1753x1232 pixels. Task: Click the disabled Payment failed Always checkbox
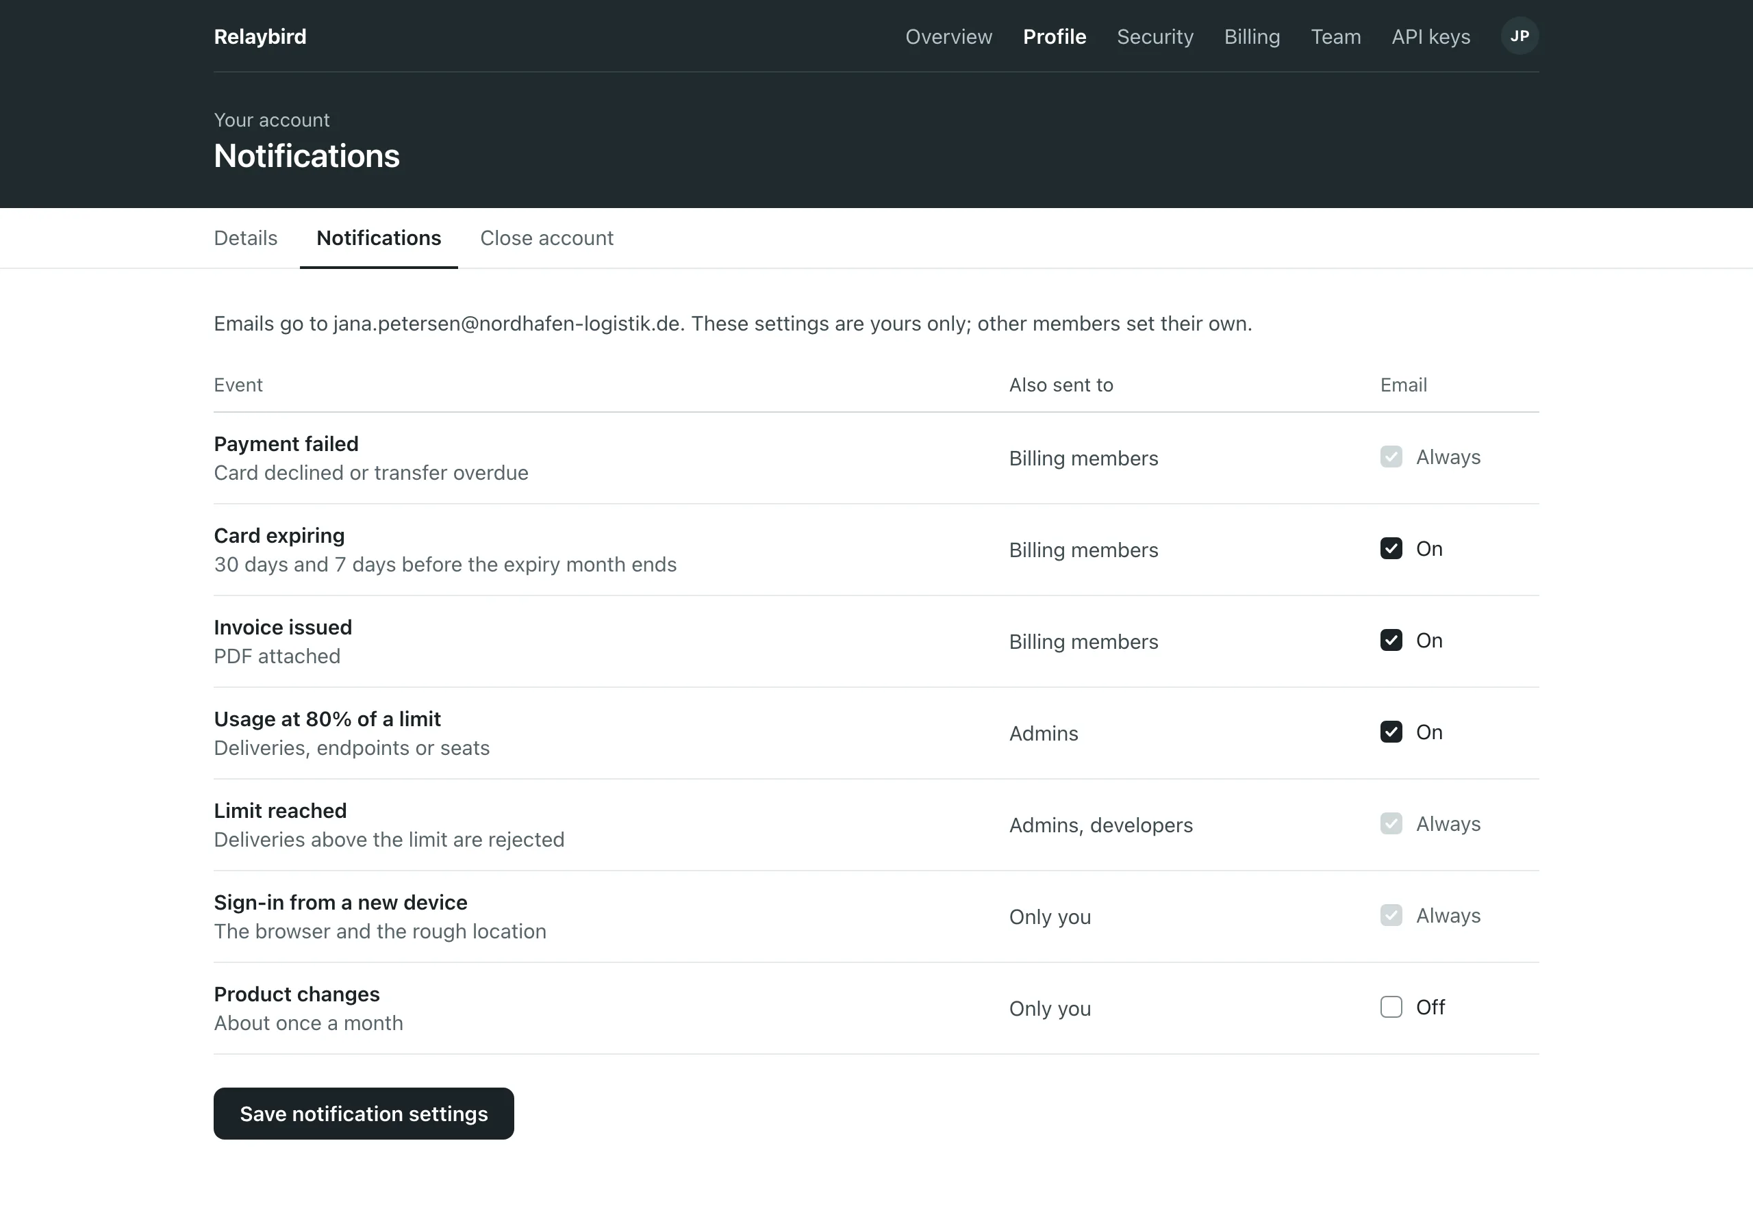tap(1391, 457)
